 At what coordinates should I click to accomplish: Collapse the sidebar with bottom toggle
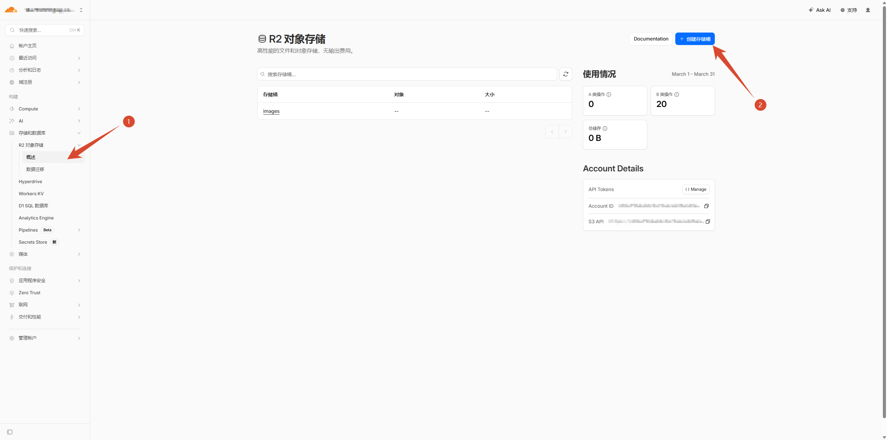tap(10, 432)
